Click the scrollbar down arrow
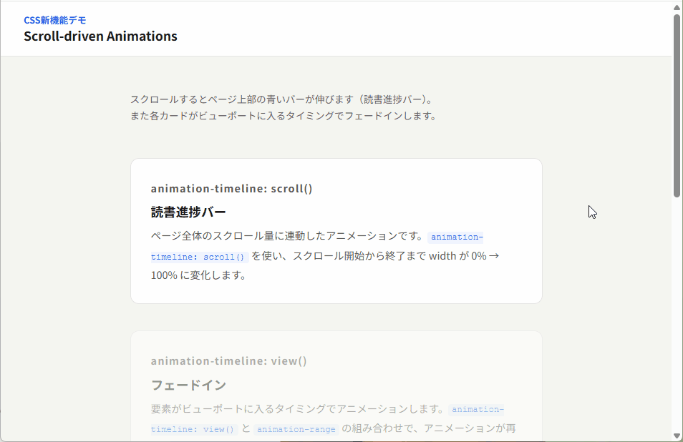This screenshot has height=442, width=683. pos(677,436)
